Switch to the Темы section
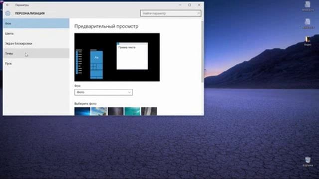 pyautogui.click(x=36, y=53)
